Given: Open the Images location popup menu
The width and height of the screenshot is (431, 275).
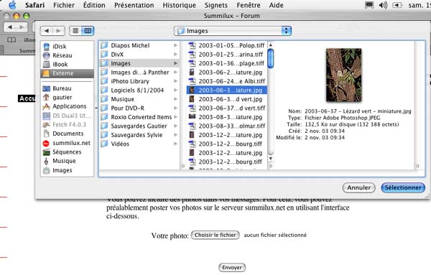Looking at the screenshot, I should [x=232, y=31].
